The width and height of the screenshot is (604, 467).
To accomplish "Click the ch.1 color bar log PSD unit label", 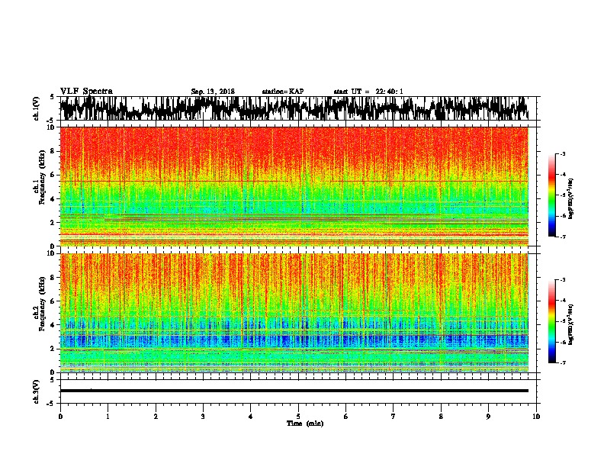I will [x=570, y=198].
